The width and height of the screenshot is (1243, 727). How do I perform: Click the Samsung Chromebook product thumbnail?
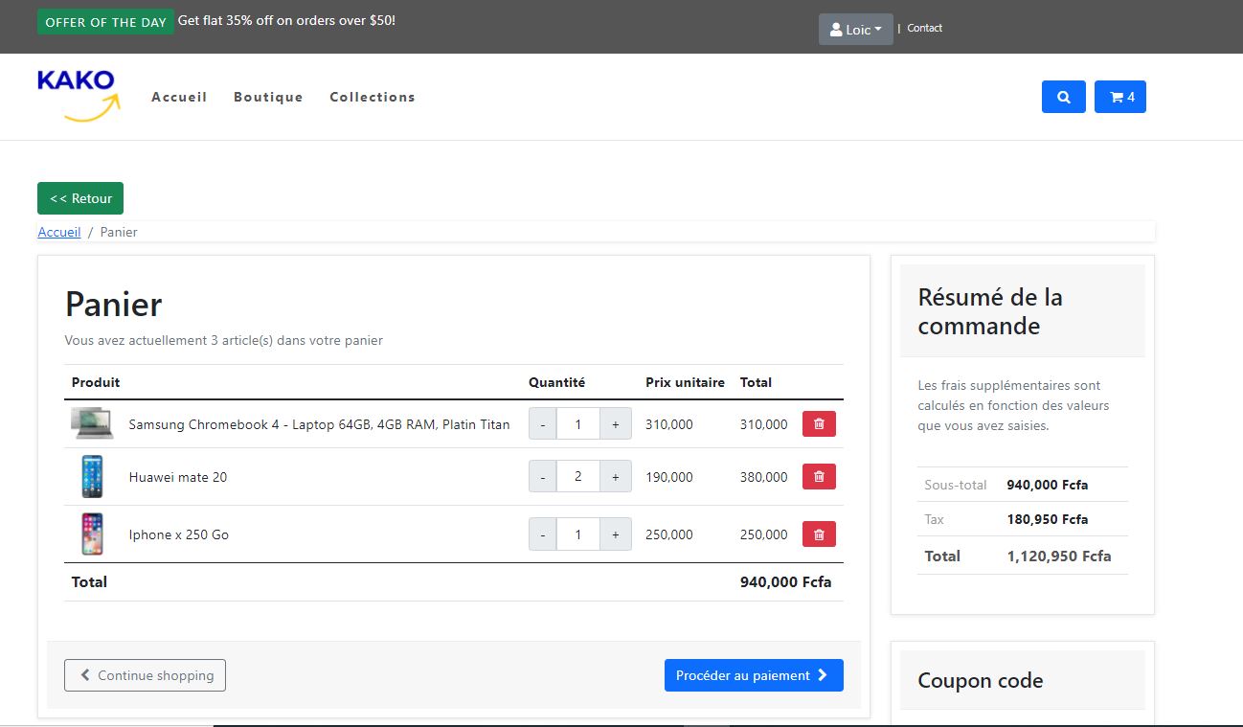click(92, 423)
